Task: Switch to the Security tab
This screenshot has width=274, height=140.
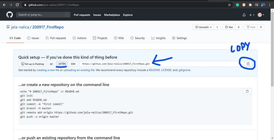Action: 138,38
